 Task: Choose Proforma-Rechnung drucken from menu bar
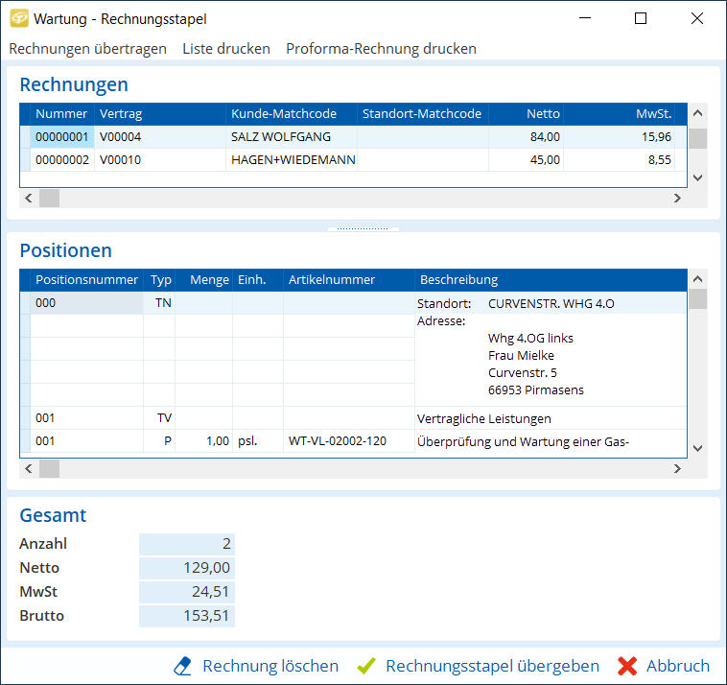tap(381, 48)
